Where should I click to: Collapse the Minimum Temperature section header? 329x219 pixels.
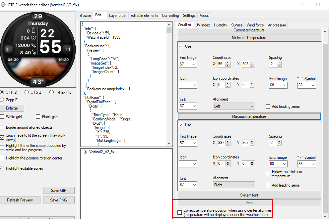(x=249, y=38)
